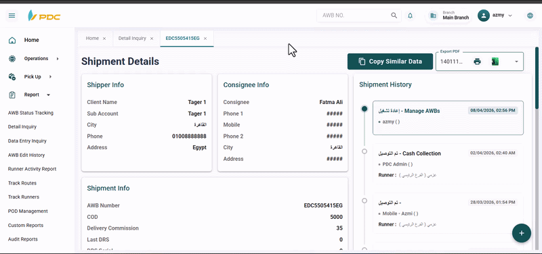Click the Cash Collection timeline dot
Viewport: 542px width, 254px height.
[x=364, y=151]
